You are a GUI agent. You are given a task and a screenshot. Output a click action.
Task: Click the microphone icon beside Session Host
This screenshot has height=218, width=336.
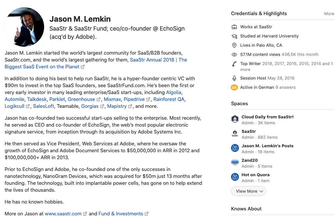coord(234,78)
